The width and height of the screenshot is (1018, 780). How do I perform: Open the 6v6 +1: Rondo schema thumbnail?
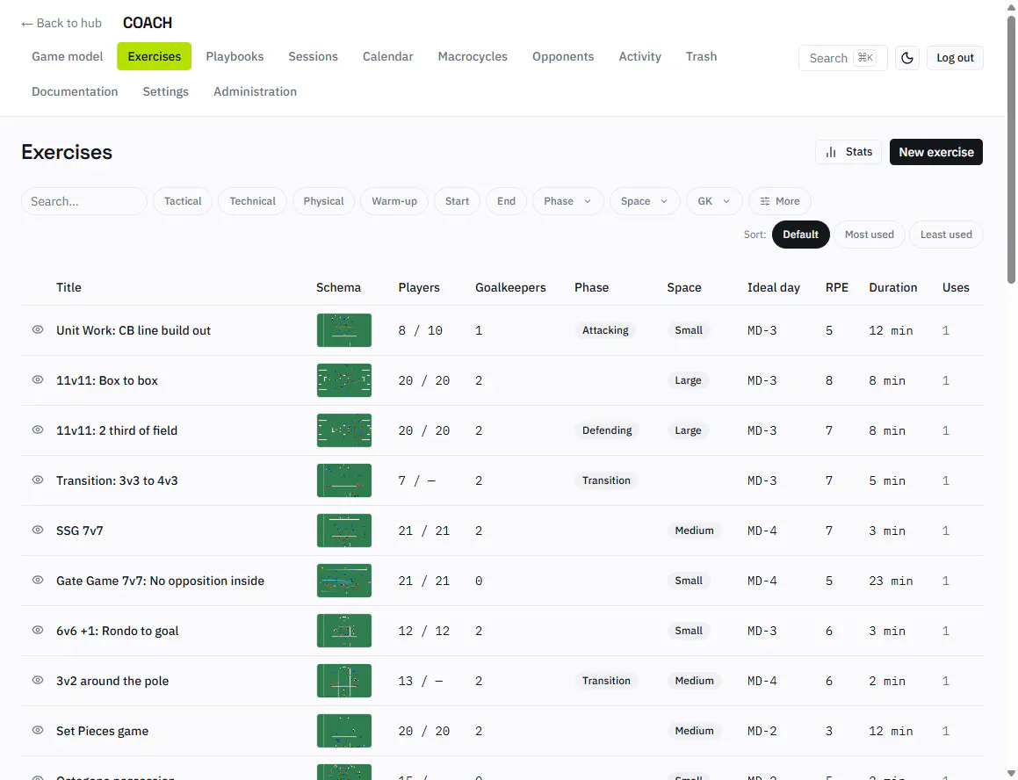344,630
